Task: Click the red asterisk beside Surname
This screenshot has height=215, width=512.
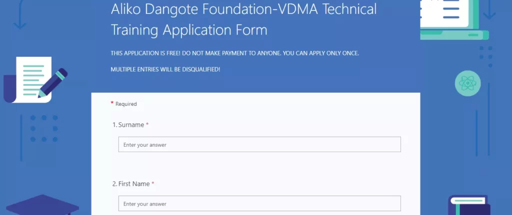Action: tap(147, 124)
